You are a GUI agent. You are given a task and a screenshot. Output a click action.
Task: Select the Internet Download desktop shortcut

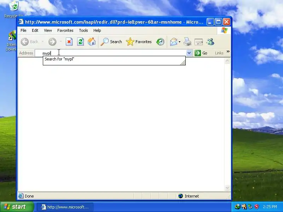click(x=11, y=41)
